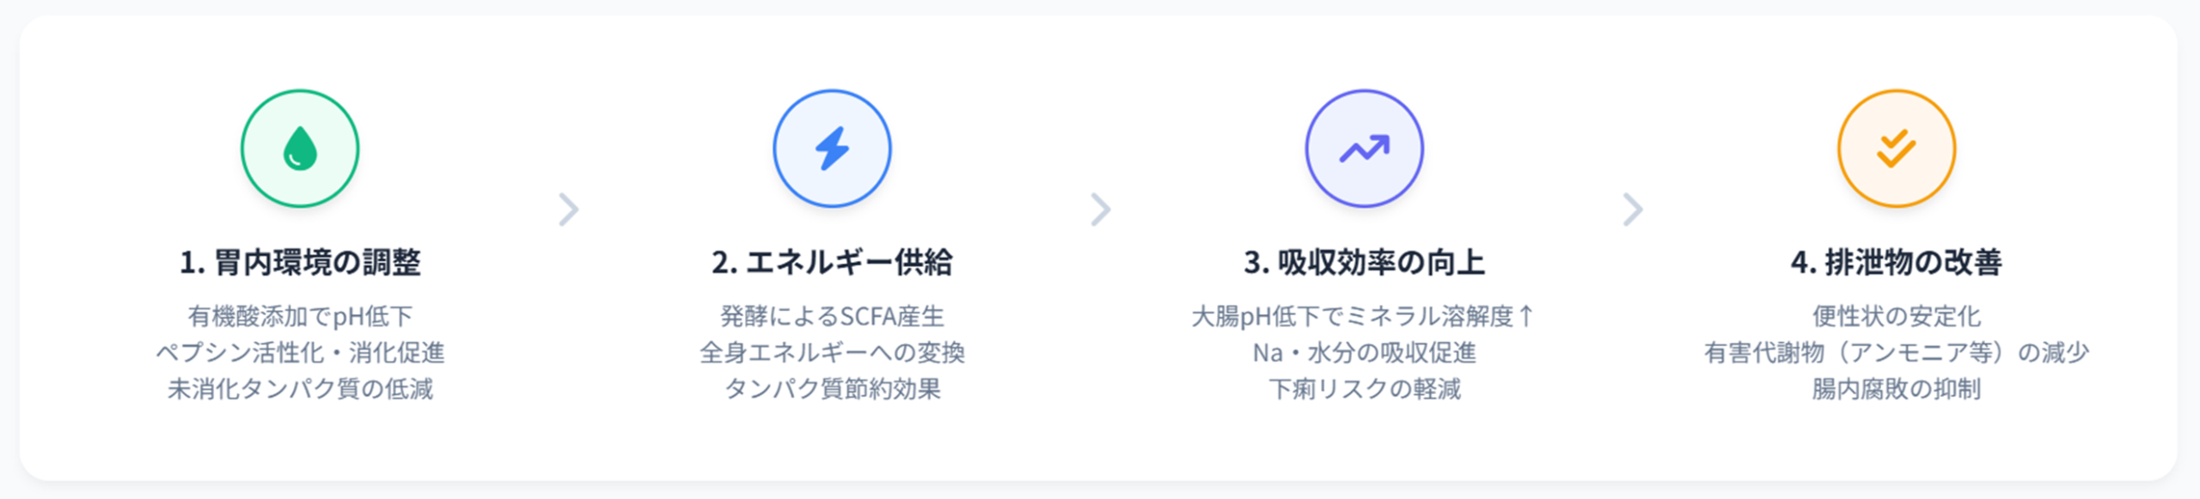Select the heading '4. 排泄物の改善'
The width and height of the screenshot is (2200, 499).
[1896, 262]
